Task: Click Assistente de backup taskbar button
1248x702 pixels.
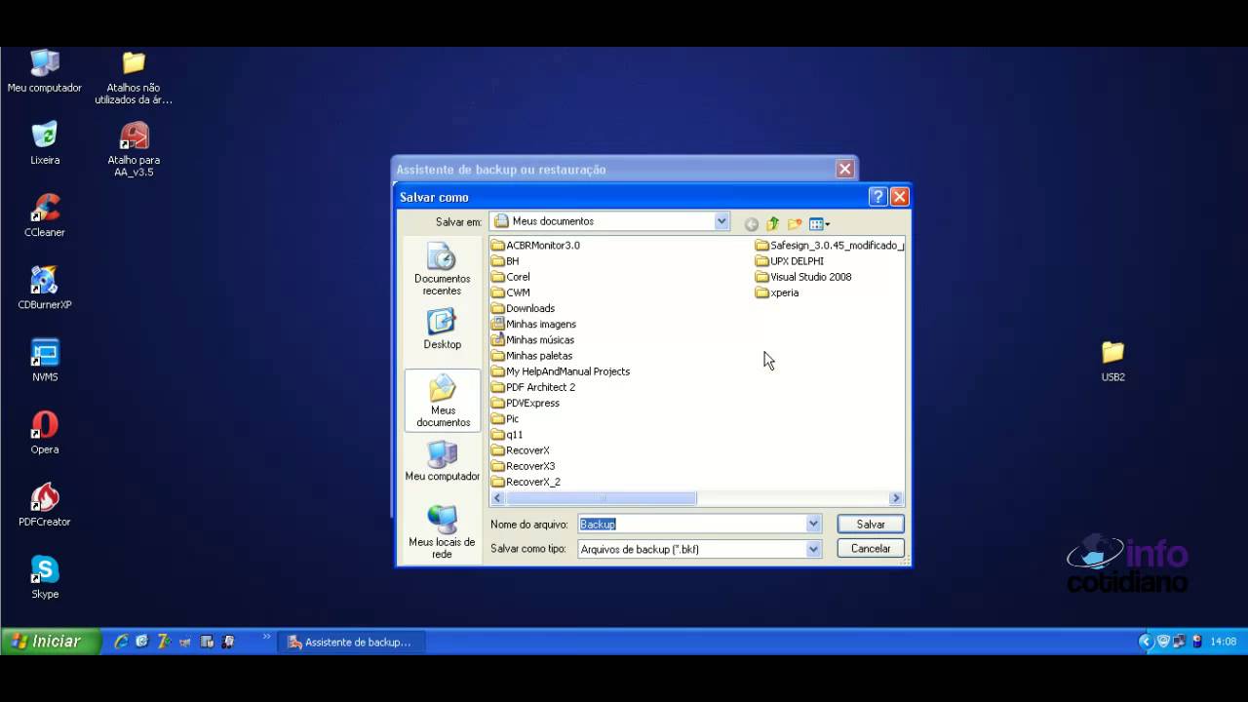Action: [x=349, y=642]
